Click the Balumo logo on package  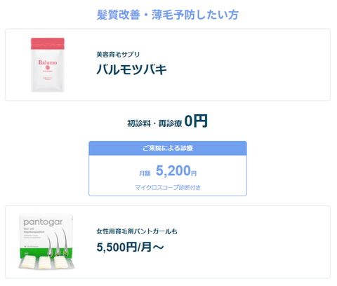(x=48, y=62)
